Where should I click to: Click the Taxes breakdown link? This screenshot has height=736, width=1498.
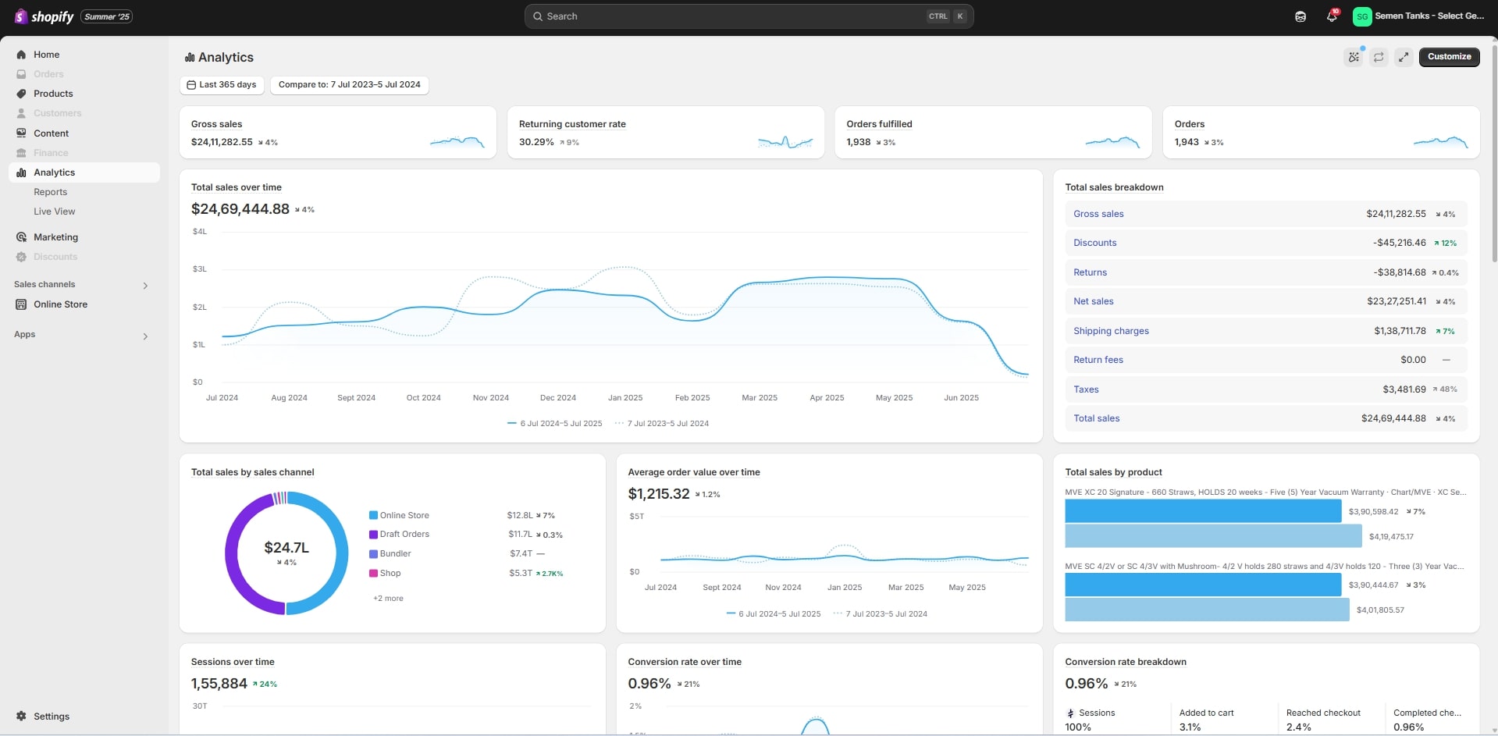[x=1086, y=389]
